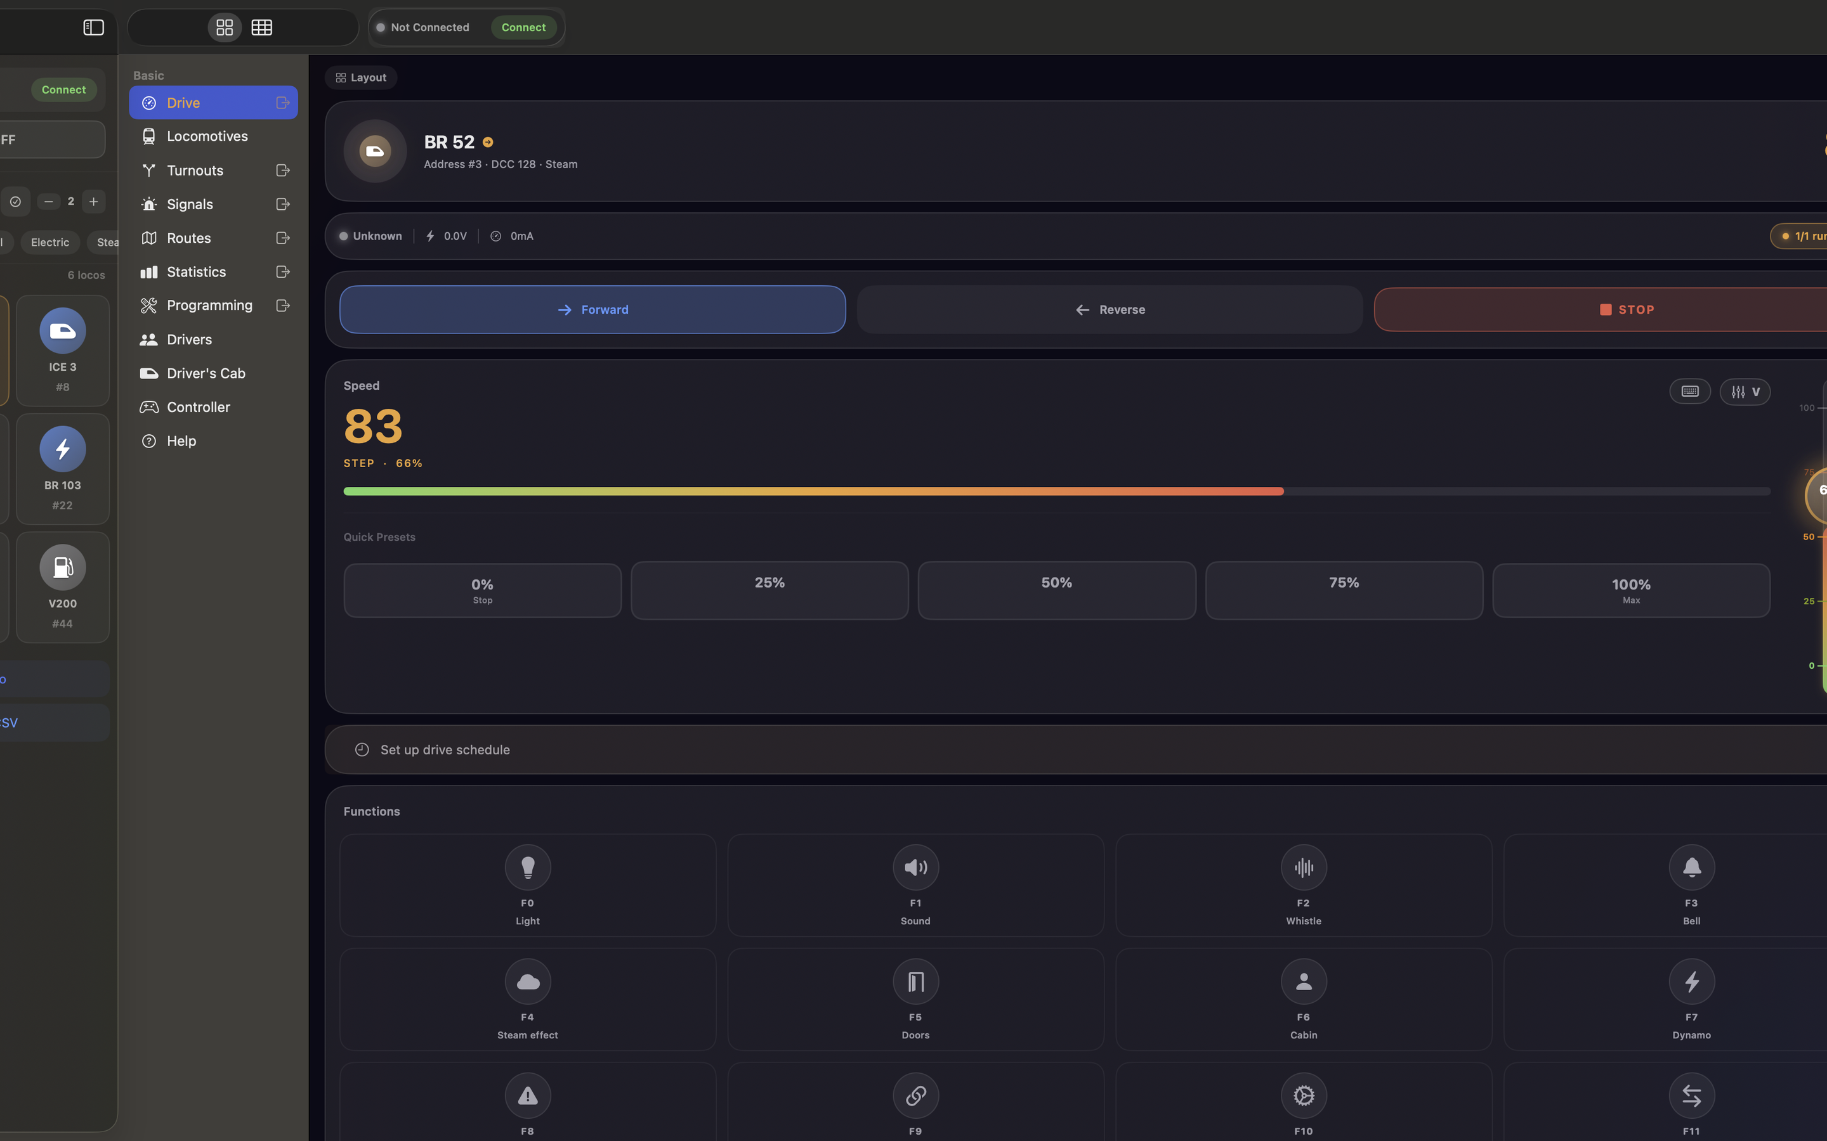Click pop-out icon next to Turnouts

coord(283,171)
